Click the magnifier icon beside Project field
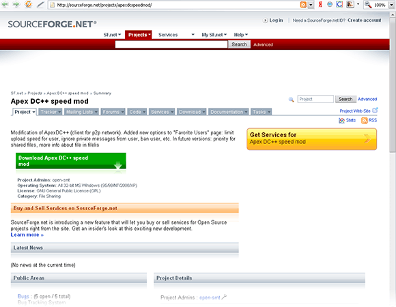The image size is (396, 307). pos(291,100)
